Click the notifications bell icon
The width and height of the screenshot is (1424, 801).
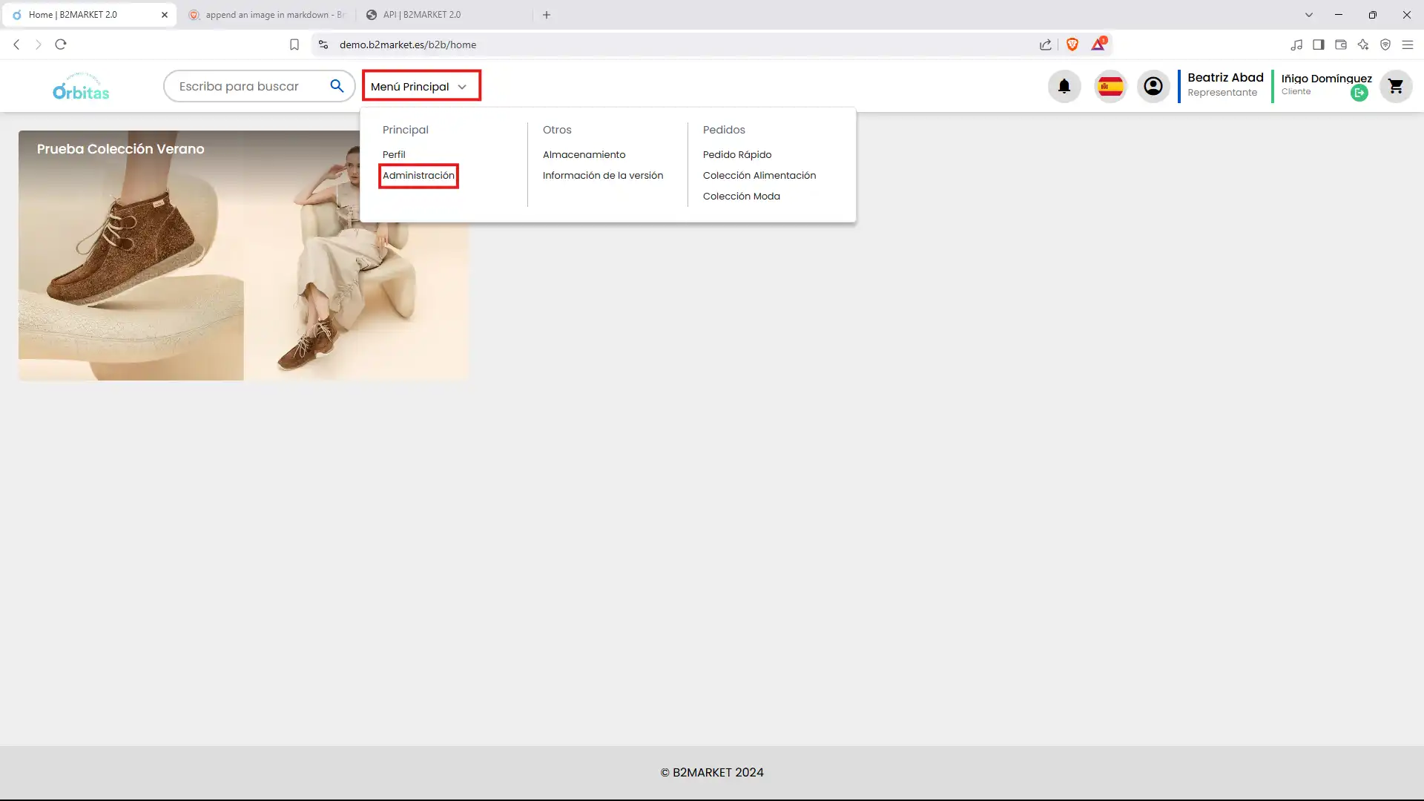tap(1064, 86)
